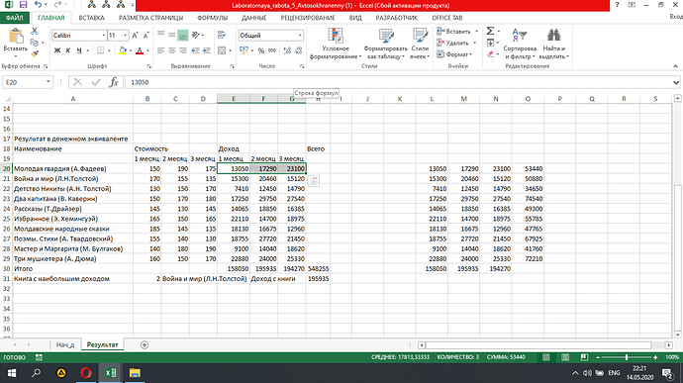The width and height of the screenshot is (683, 383).
Task: Click the format painter brush icon
Action: coord(35,54)
